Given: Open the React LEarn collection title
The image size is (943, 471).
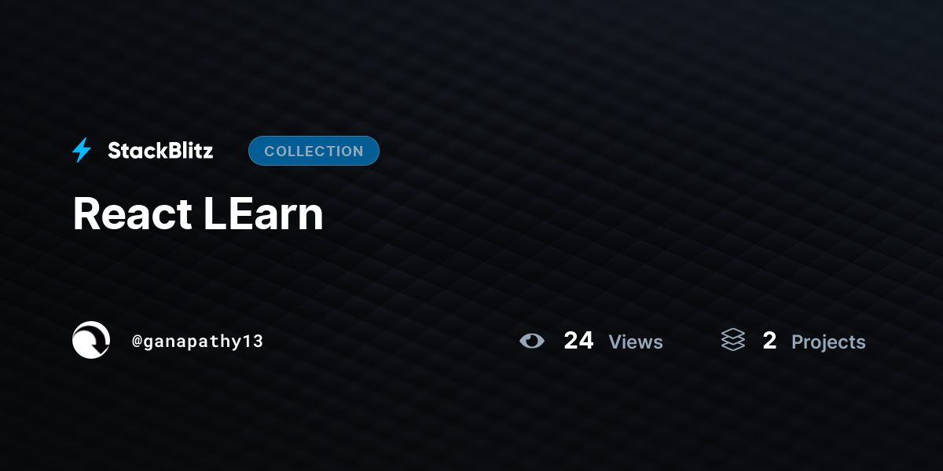Looking at the screenshot, I should (x=198, y=214).
